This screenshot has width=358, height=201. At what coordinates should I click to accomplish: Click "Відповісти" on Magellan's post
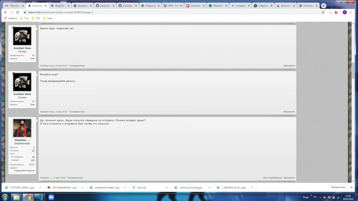click(x=289, y=178)
